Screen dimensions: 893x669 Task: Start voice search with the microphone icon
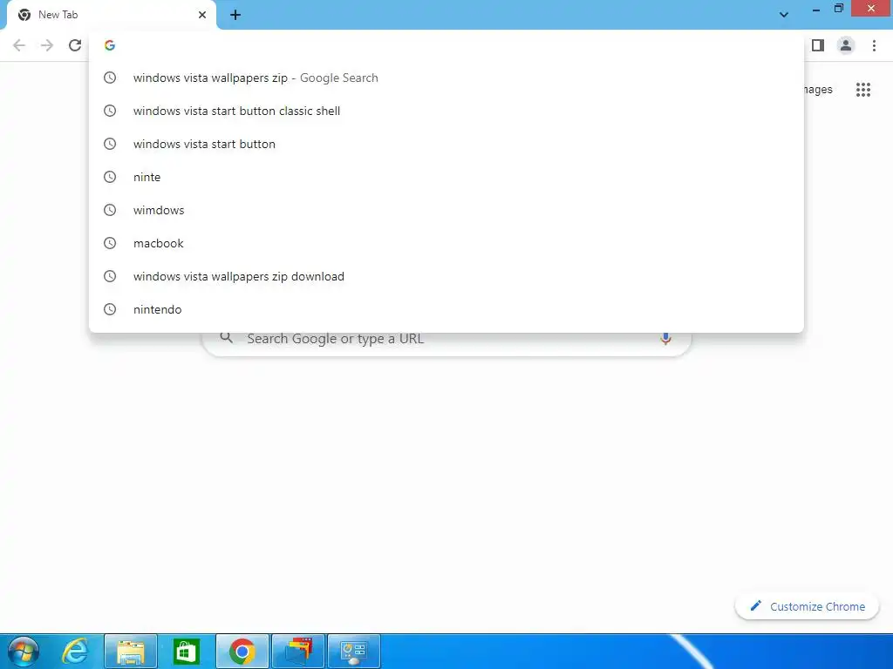[665, 339]
